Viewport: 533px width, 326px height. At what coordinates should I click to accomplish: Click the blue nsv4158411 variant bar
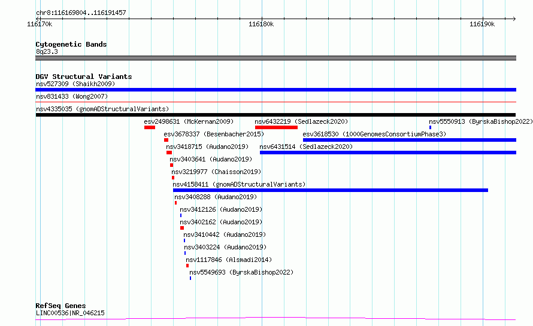click(331, 190)
